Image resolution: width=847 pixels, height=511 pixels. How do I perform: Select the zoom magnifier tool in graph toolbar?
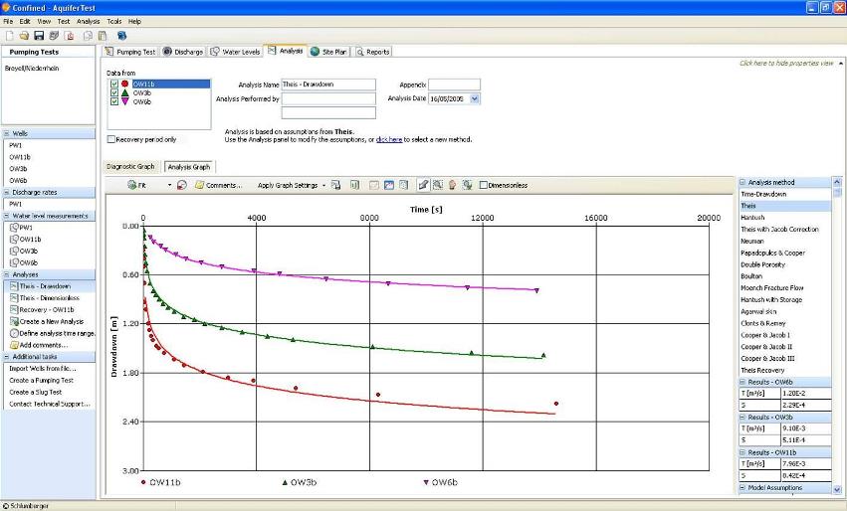pyautogui.click(x=438, y=185)
